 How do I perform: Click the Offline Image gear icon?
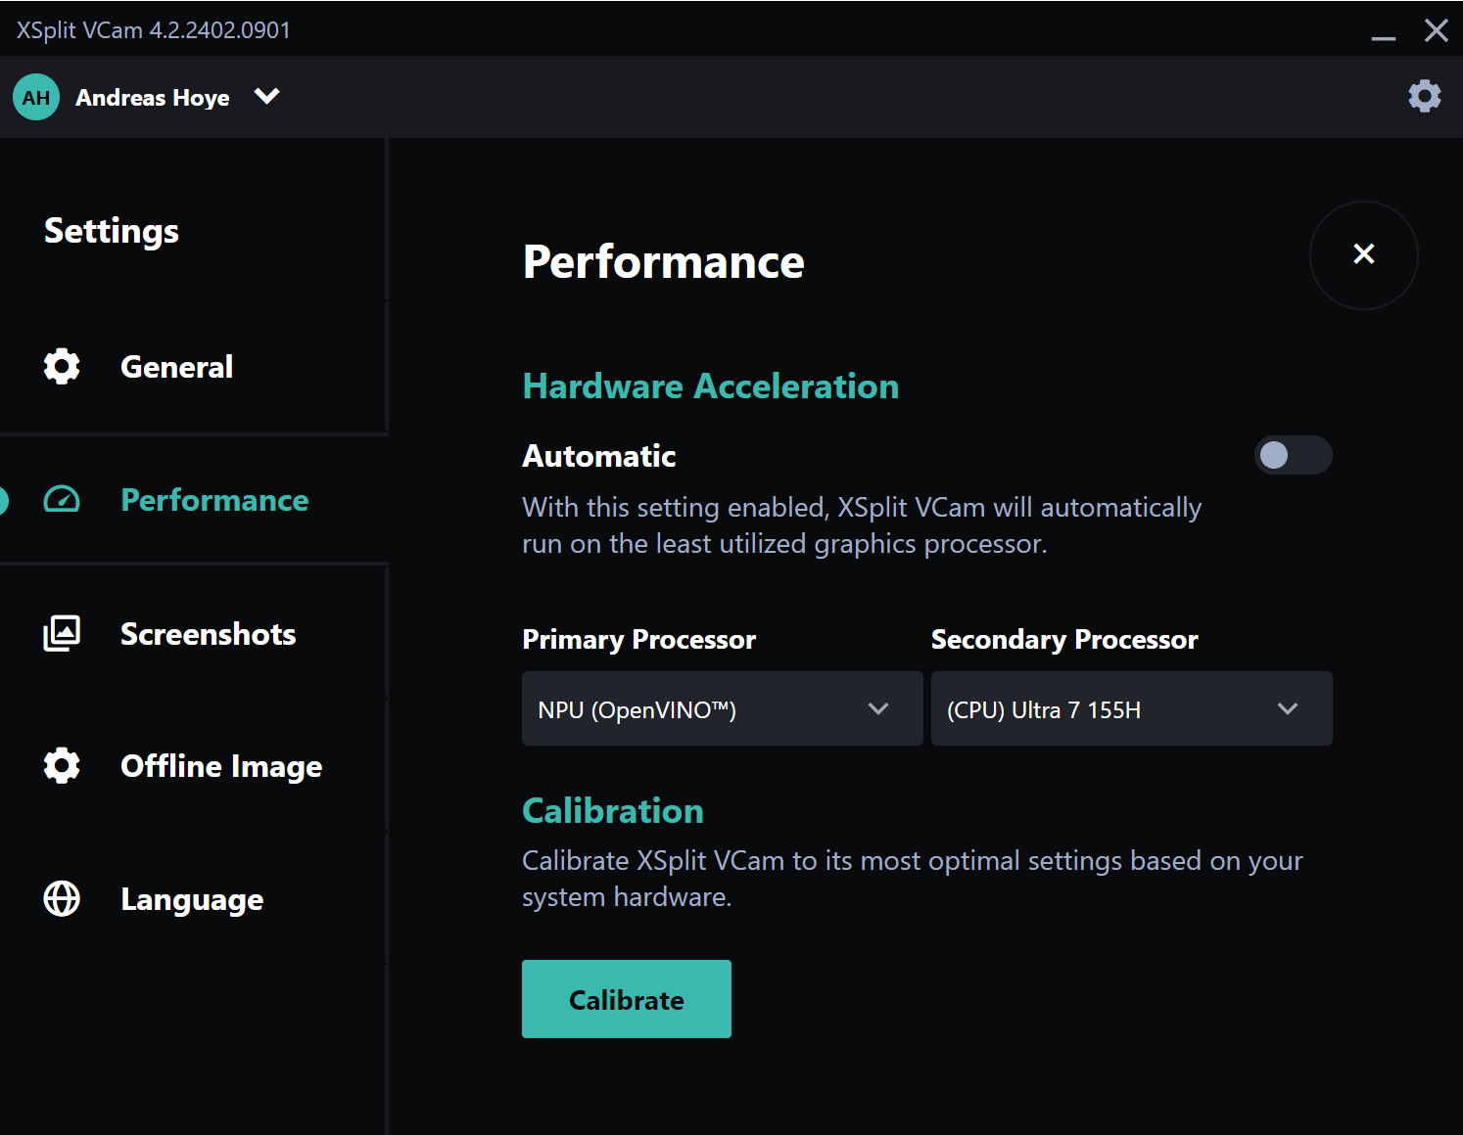pyautogui.click(x=62, y=765)
